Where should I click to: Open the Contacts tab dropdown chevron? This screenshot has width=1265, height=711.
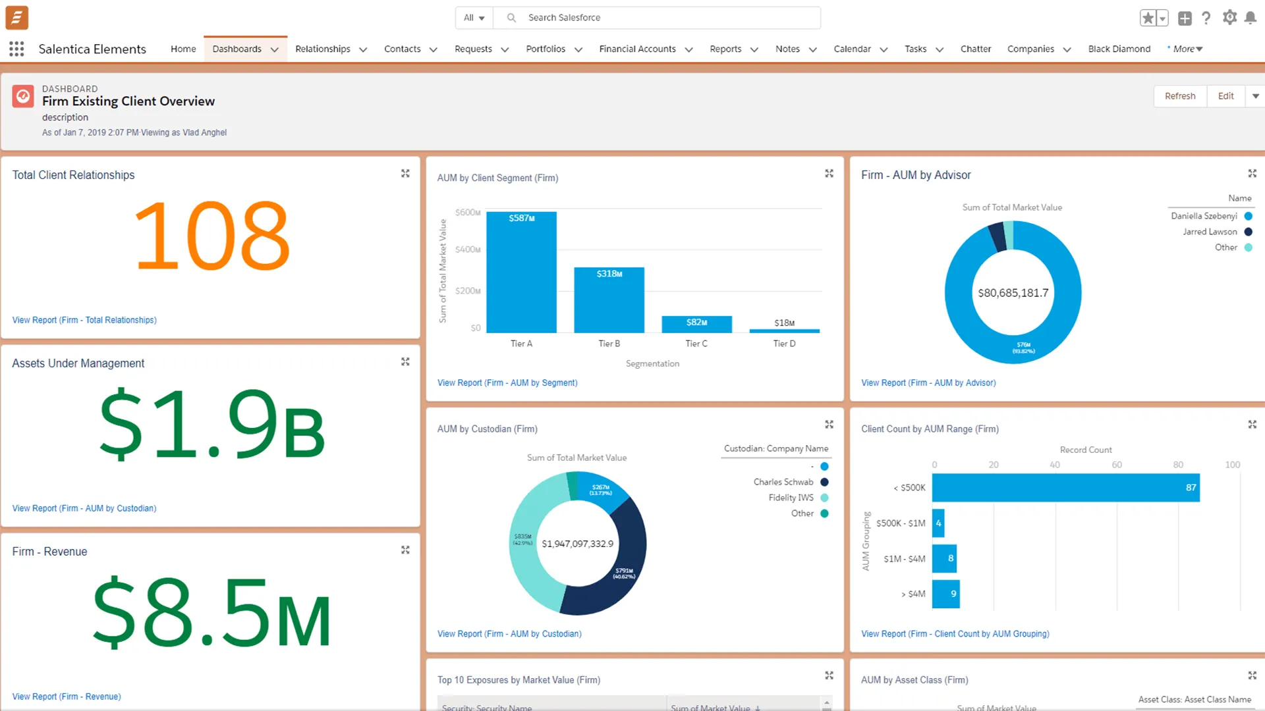434,49
